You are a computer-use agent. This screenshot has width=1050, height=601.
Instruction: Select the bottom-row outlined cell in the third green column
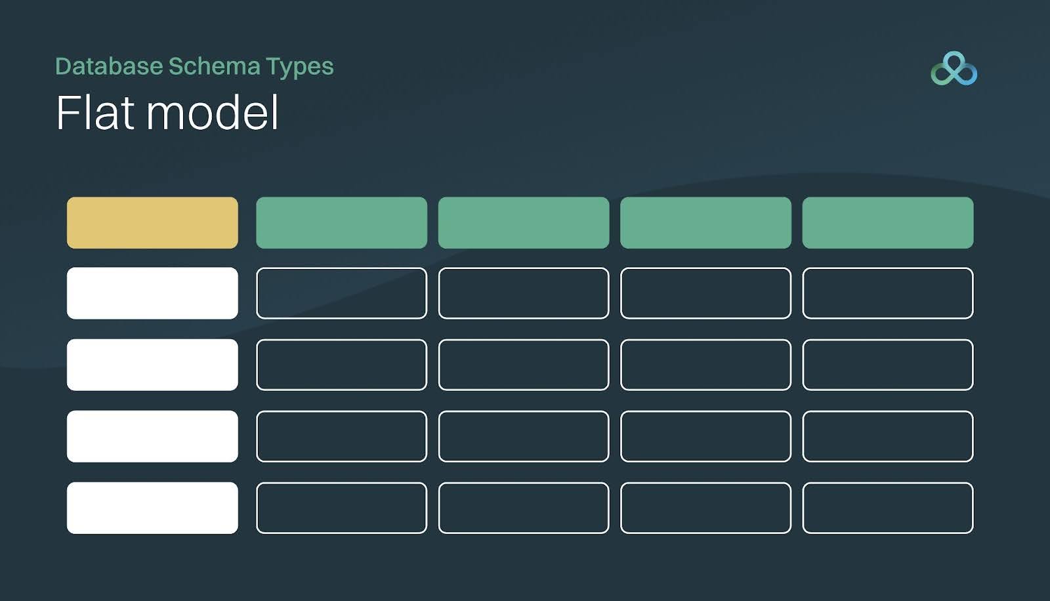tap(705, 508)
